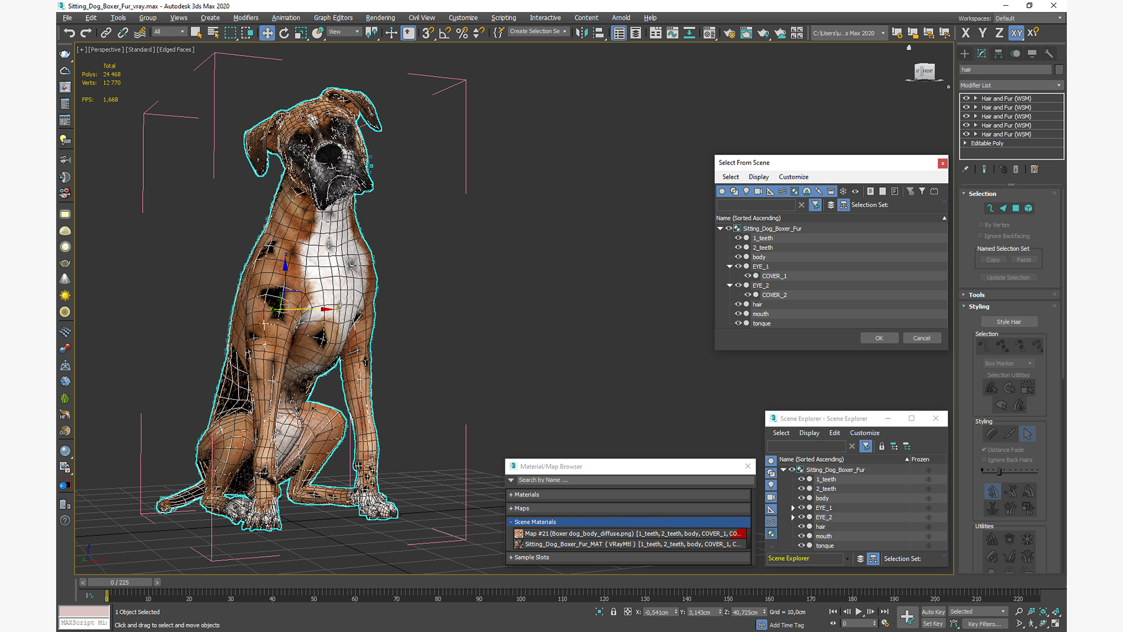The image size is (1123, 632).
Task: Open the Modifiers menu
Action: (x=246, y=18)
